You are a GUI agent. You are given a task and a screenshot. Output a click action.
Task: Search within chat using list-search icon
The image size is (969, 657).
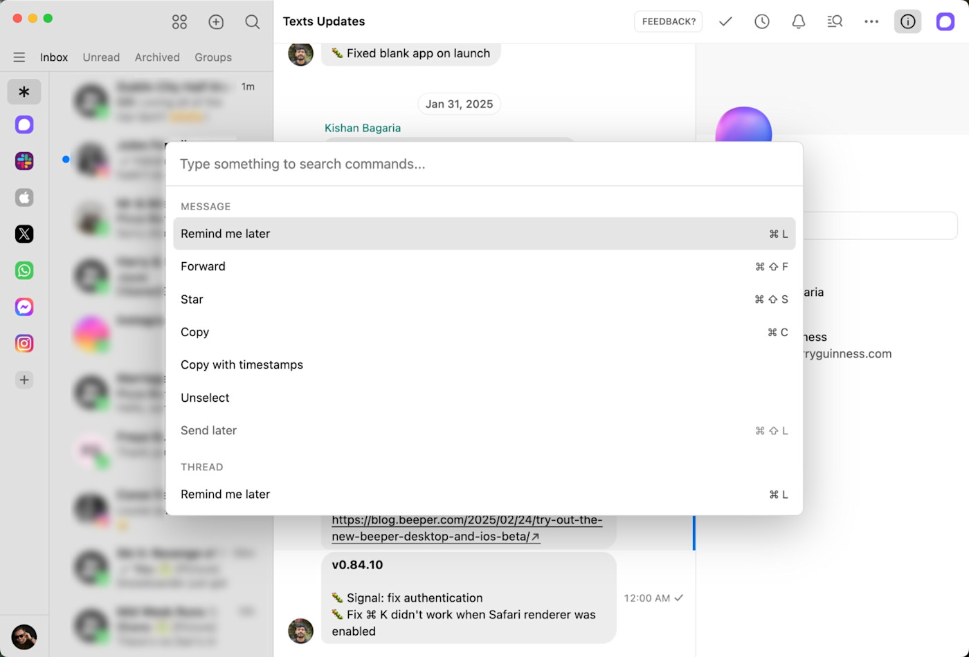tap(835, 21)
